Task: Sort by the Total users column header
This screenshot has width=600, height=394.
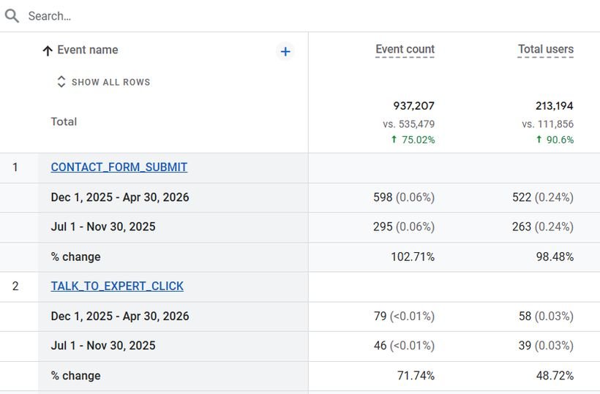Action: point(545,50)
